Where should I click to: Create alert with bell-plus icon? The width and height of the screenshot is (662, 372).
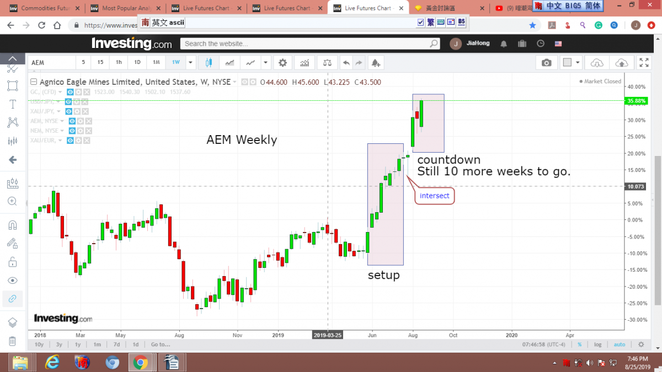(x=376, y=63)
